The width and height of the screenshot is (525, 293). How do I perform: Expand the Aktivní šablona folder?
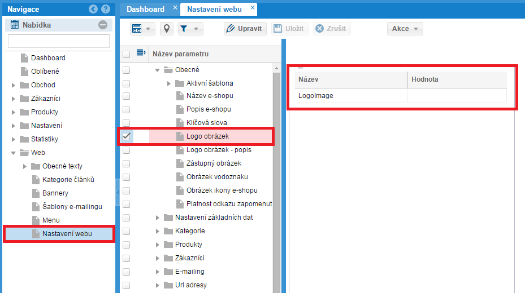coord(169,83)
